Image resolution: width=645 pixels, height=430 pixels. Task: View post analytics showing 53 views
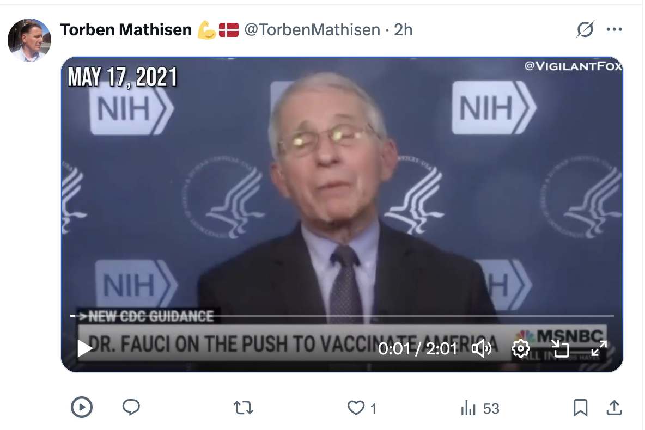tap(480, 408)
